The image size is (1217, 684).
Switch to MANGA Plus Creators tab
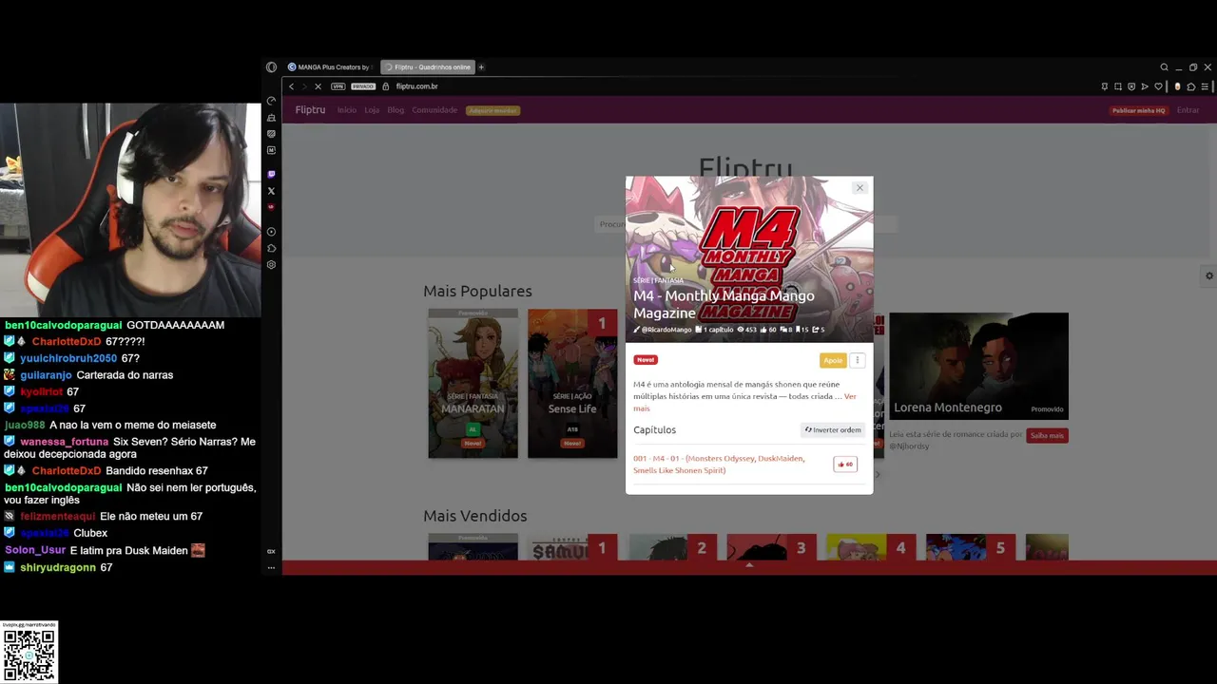(330, 67)
